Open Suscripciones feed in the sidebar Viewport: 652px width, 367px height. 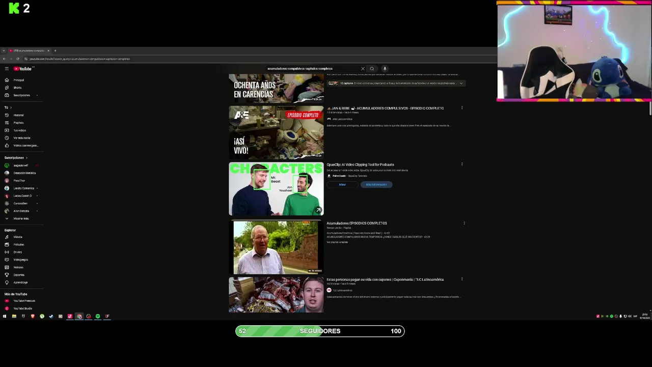coord(21,95)
